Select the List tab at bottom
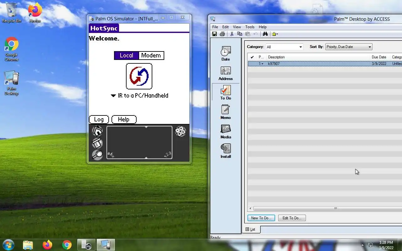This screenshot has height=251, width=402. pyautogui.click(x=251, y=229)
